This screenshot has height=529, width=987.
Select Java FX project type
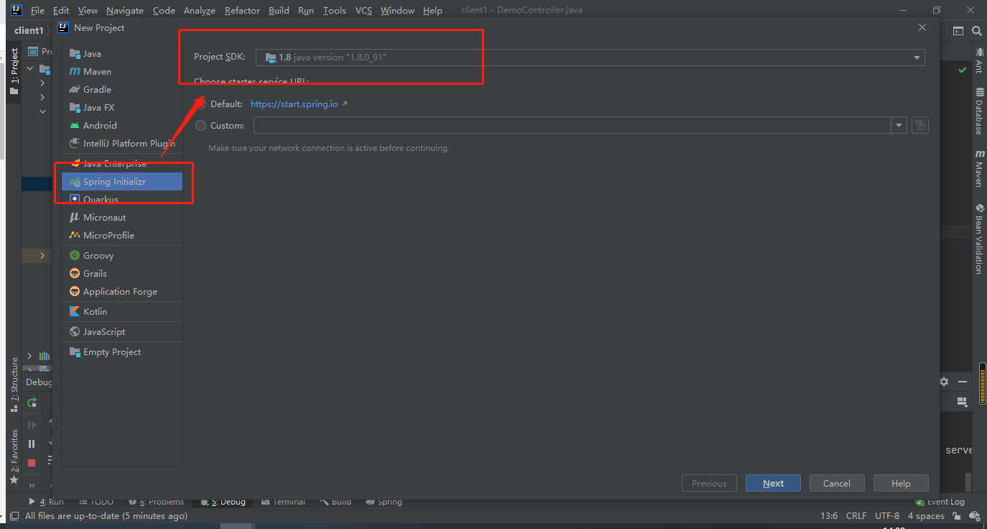click(122, 107)
